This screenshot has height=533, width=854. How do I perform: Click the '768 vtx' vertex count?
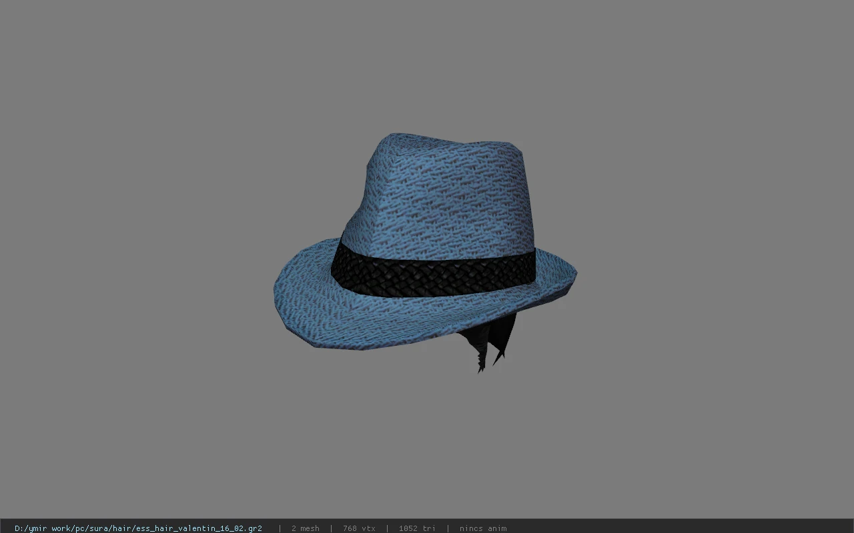click(x=359, y=528)
